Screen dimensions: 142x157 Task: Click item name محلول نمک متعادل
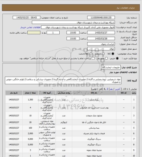click(94, 116)
